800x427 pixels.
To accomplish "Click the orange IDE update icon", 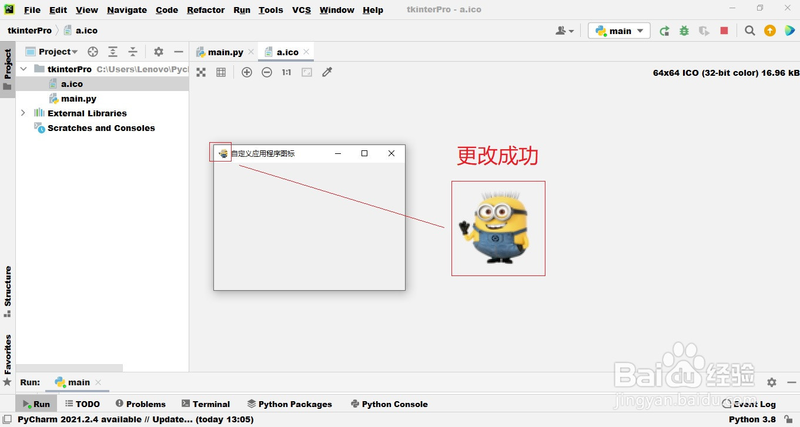I will click(x=770, y=31).
